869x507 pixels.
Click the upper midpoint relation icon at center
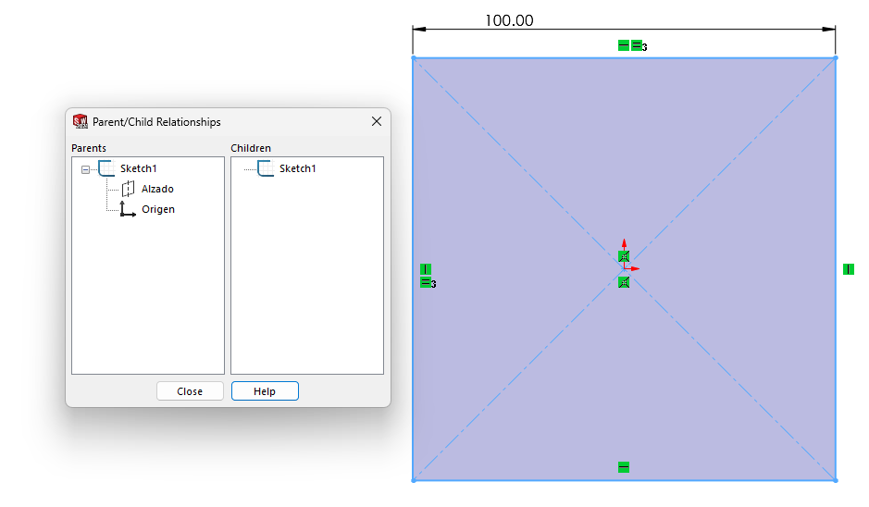624,256
